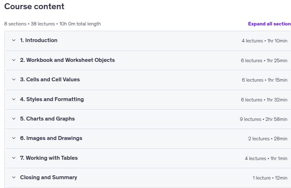The height and width of the screenshot is (188, 291).
Task: Open Styles and Formatting chevron arrow
Action: pos(14,99)
